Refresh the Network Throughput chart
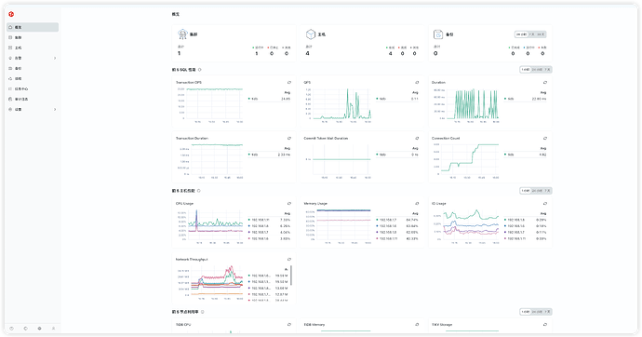Screen dimensions: 642x337 289,259
